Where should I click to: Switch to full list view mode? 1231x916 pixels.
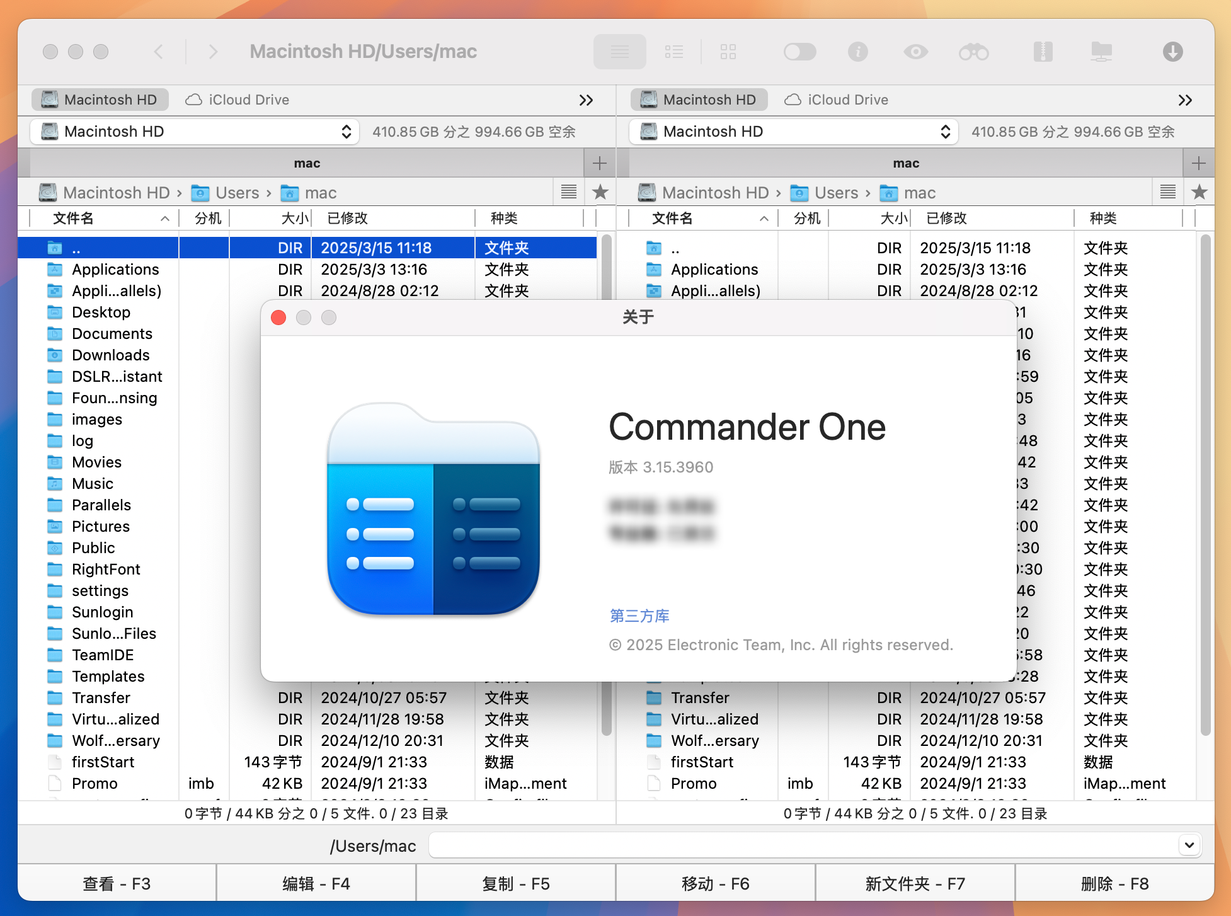(x=619, y=52)
